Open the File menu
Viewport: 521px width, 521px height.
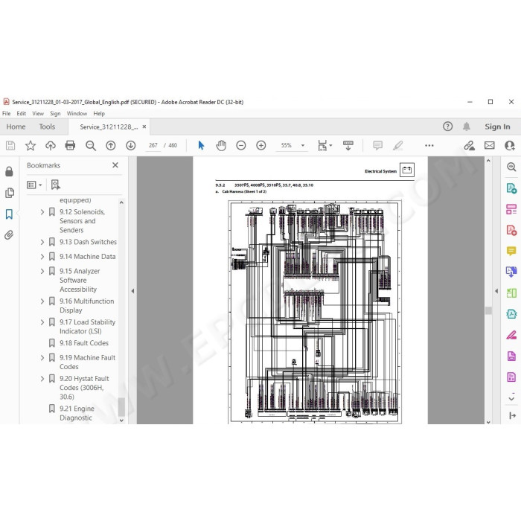[x=6, y=113]
